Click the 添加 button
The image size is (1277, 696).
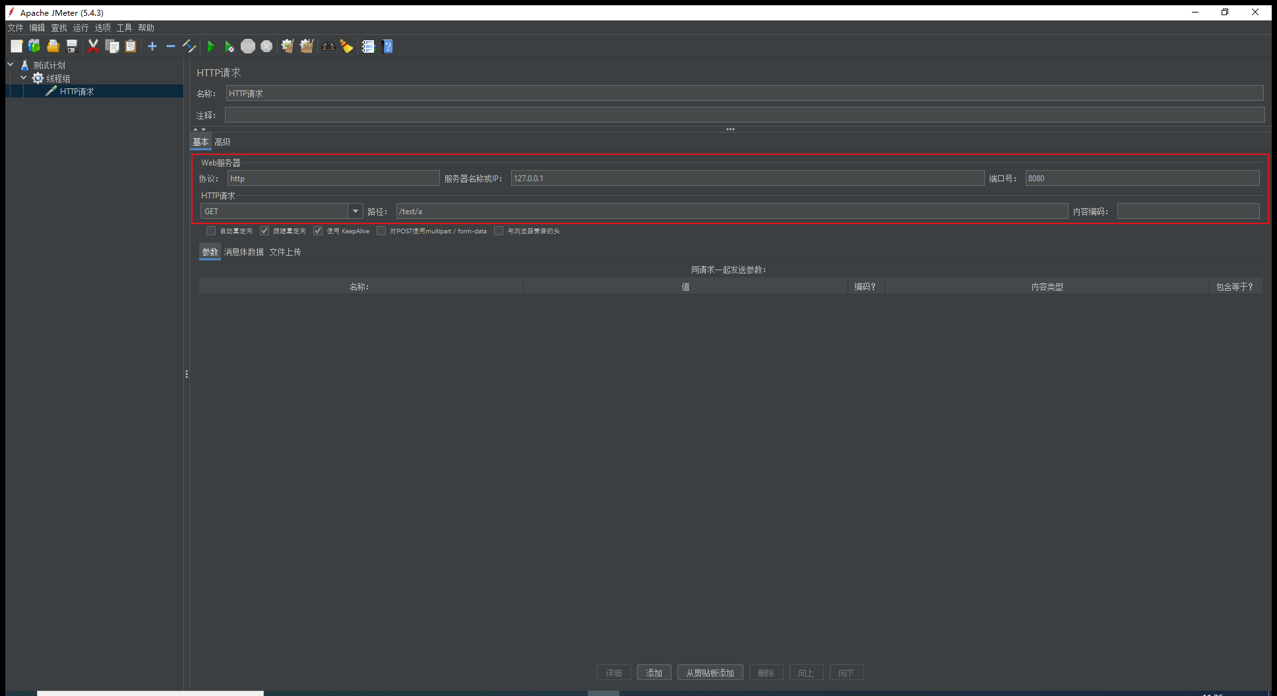pyautogui.click(x=654, y=673)
